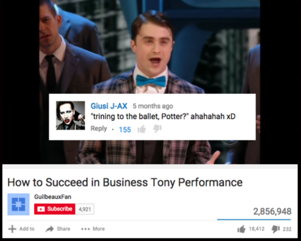Dislike the video with thumbs down icon
This screenshot has height=241, width=301.
click(275, 229)
